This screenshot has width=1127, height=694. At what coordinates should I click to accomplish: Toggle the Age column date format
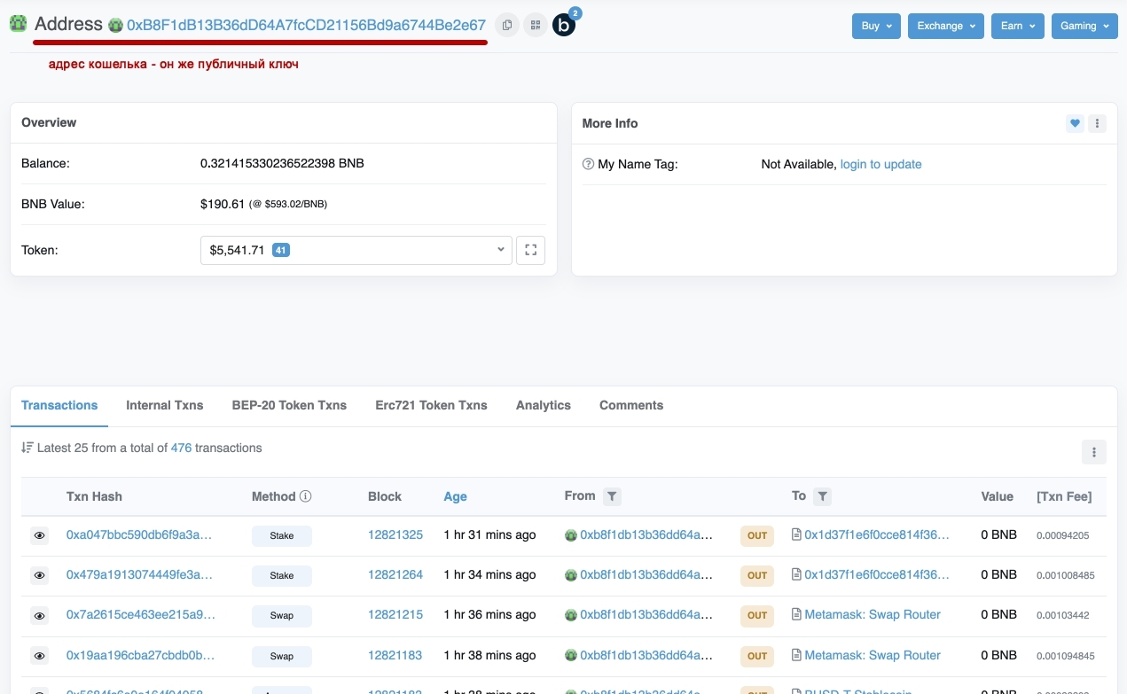coord(455,496)
